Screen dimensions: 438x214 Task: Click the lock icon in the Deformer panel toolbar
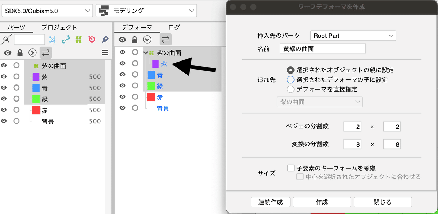(135, 40)
